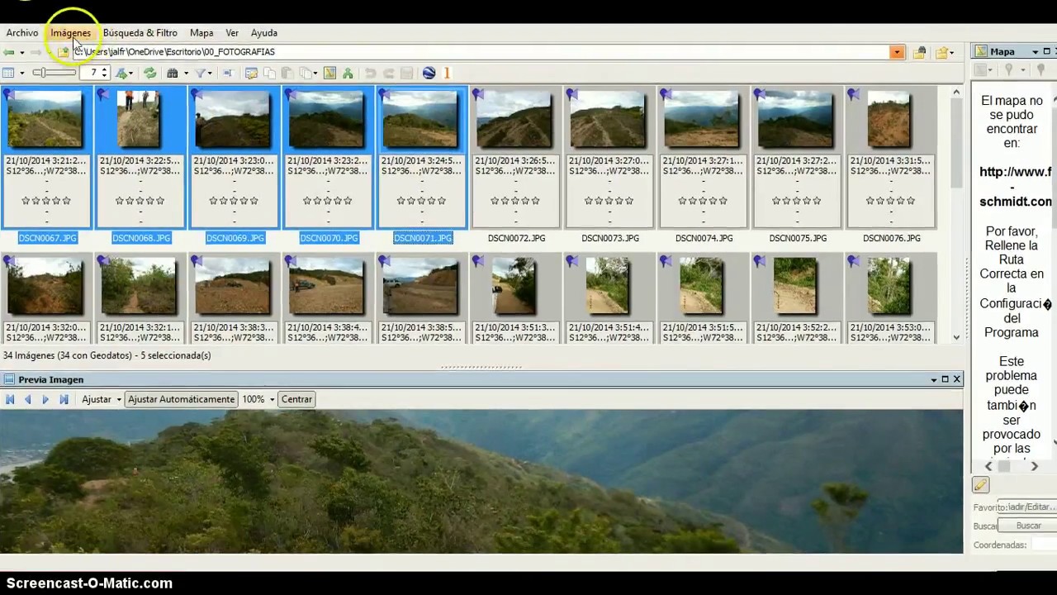
Task: Jump to first image in preview
Action: [10, 399]
